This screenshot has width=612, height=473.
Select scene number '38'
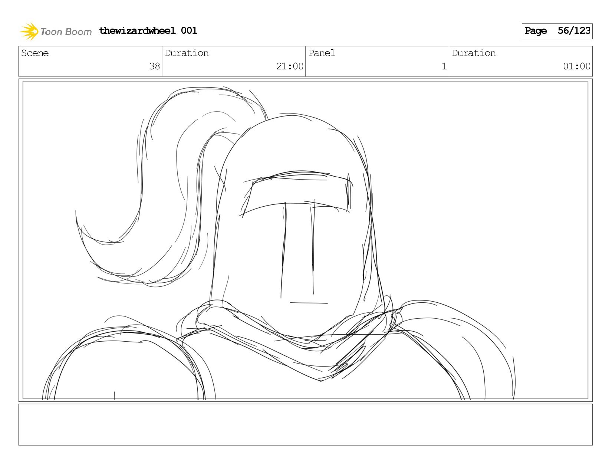154,66
